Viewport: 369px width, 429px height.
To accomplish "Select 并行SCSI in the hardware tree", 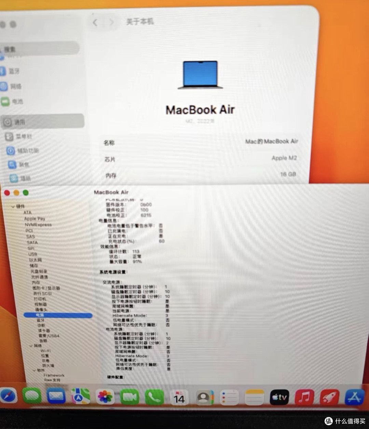I will tap(42, 294).
